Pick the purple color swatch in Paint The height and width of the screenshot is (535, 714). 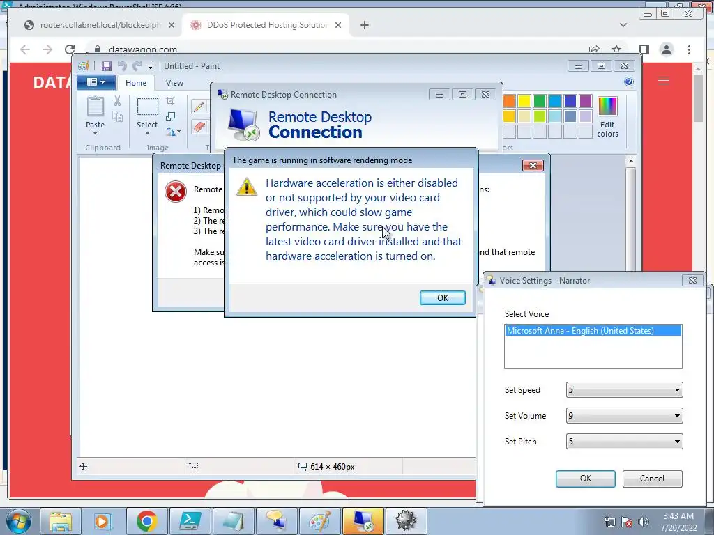coord(586,100)
